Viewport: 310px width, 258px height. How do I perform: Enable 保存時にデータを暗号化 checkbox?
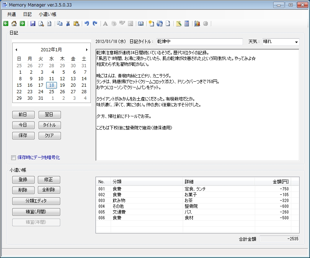coord(13,157)
